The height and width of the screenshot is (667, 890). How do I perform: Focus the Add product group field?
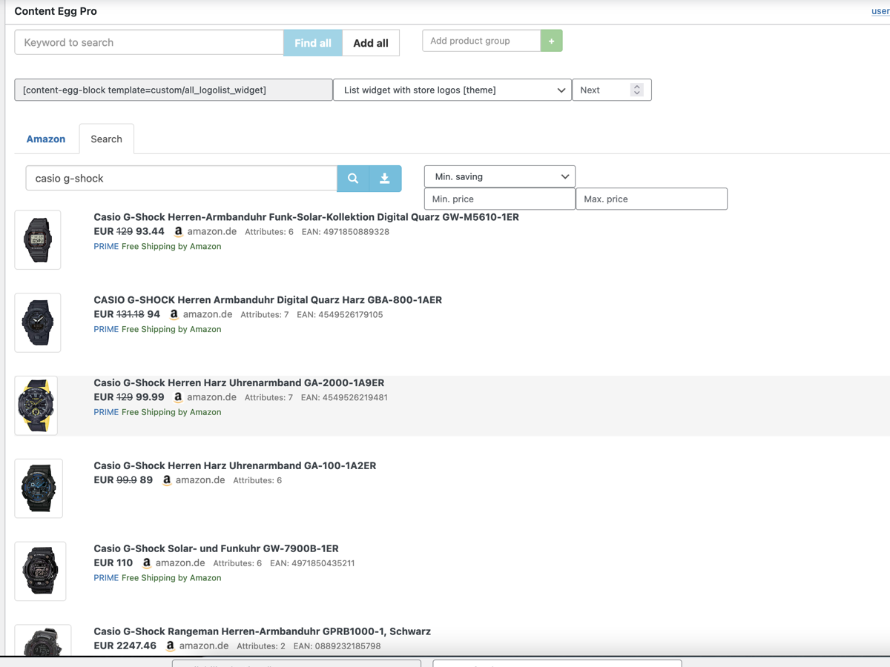pyautogui.click(x=481, y=41)
